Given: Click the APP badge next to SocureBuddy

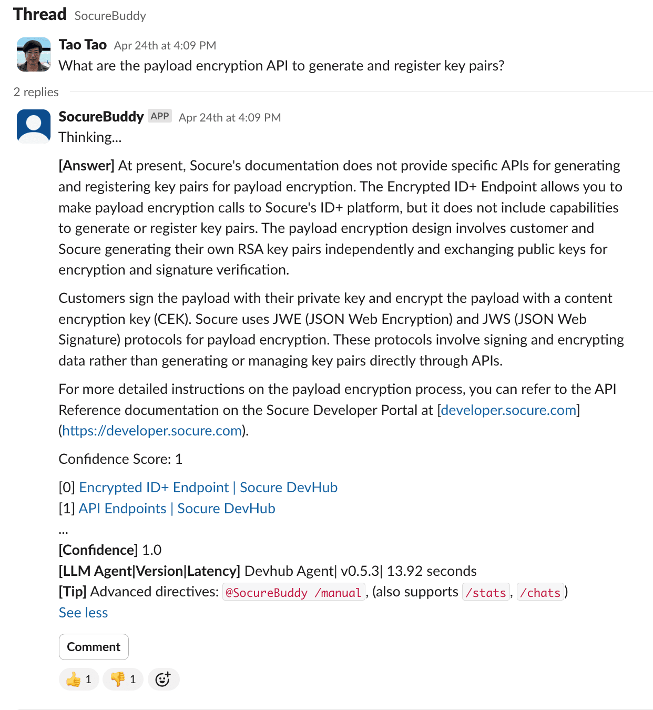Looking at the screenshot, I should [160, 116].
